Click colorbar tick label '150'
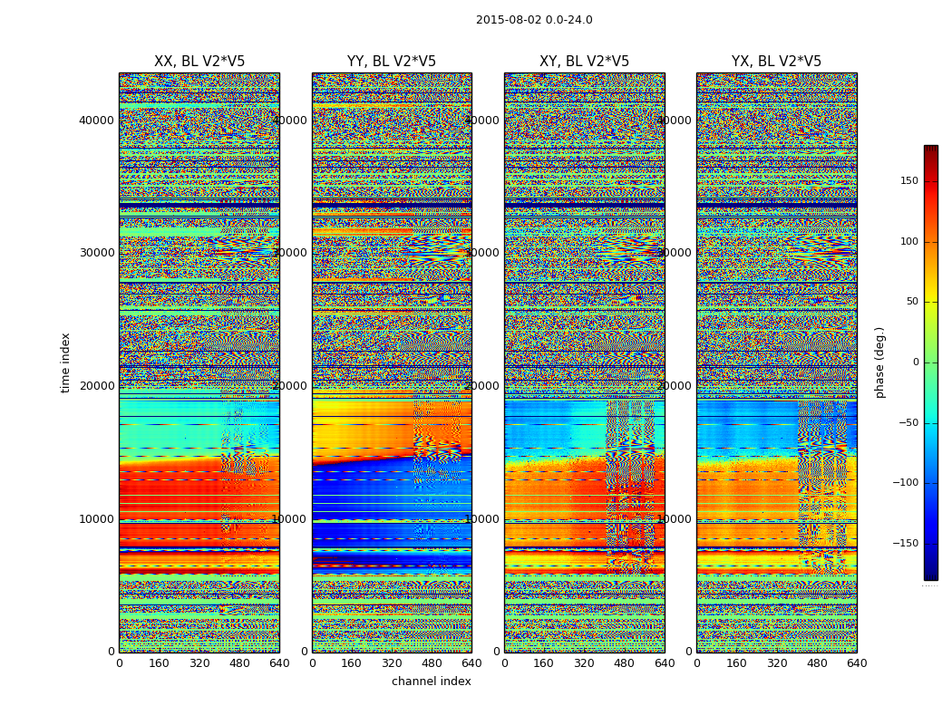Image resolution: width=952 pixels, height=725 pixels. pos(909,181)
